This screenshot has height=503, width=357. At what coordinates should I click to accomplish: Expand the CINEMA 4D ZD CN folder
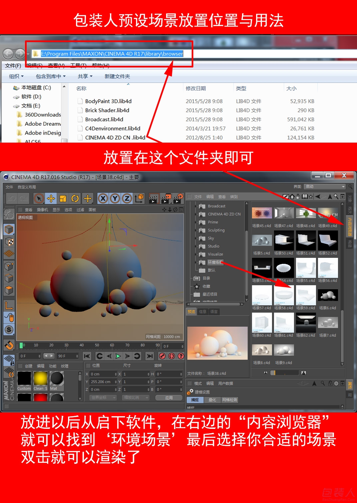click(196, 214)
